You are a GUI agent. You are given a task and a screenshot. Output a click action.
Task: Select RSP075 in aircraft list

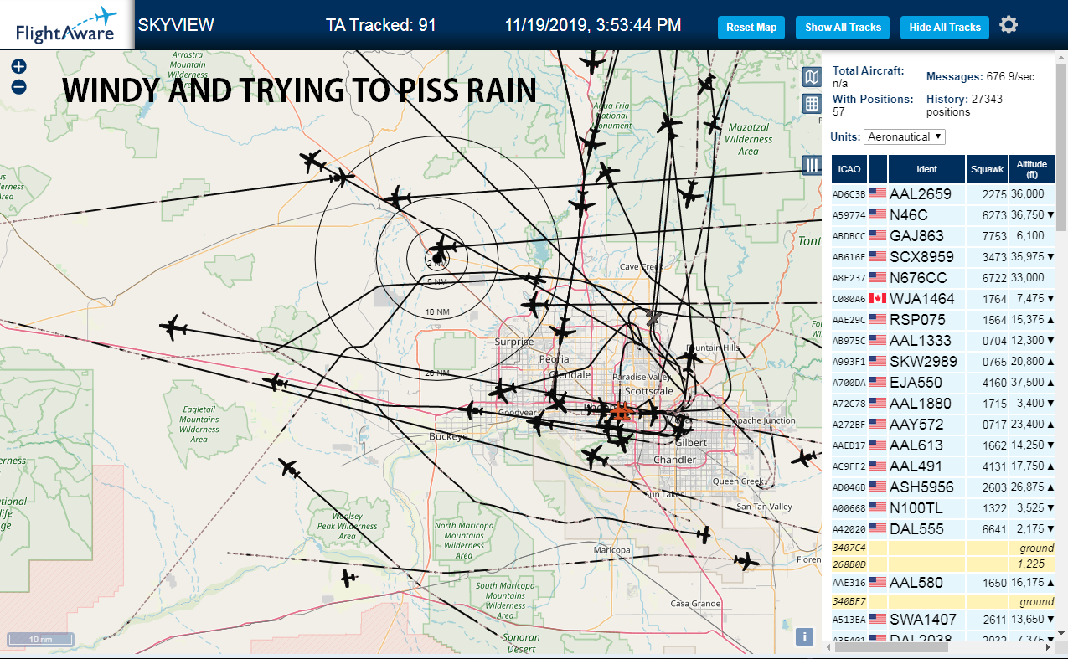pos(943,319)
